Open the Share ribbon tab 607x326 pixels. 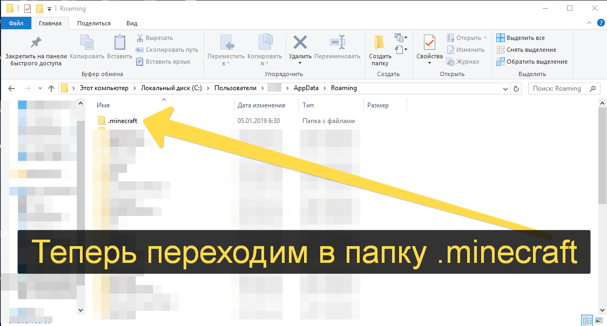click(x=93, y=23)
